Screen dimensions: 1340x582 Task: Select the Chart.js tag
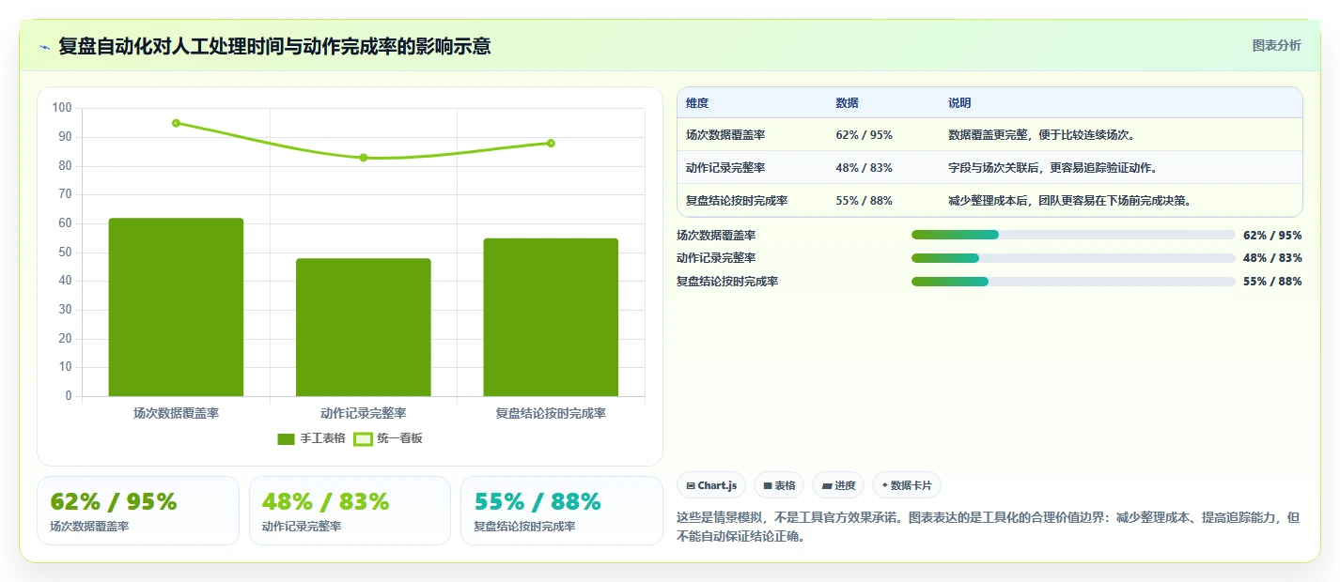711,485
